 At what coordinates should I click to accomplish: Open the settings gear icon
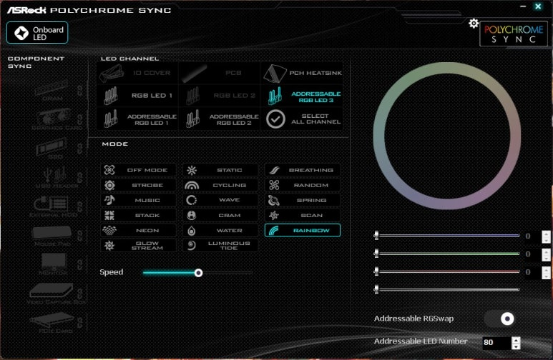pyautogui.click(x=474, y=24)
